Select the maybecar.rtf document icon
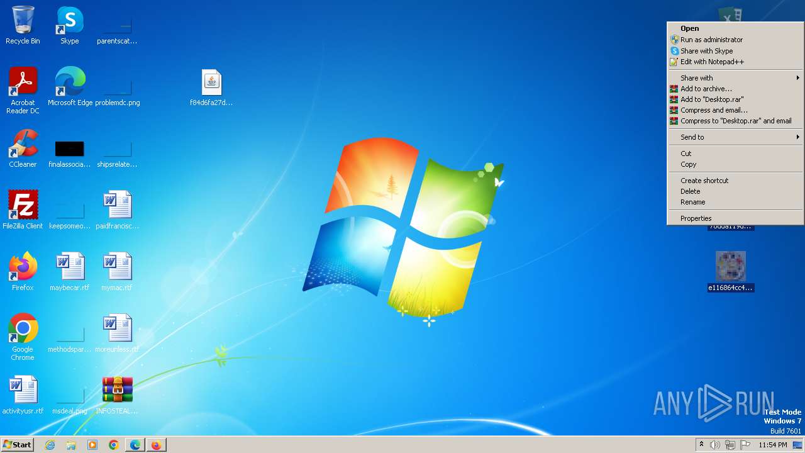This screenshot has height=453, width=805. tap(70, 272)
